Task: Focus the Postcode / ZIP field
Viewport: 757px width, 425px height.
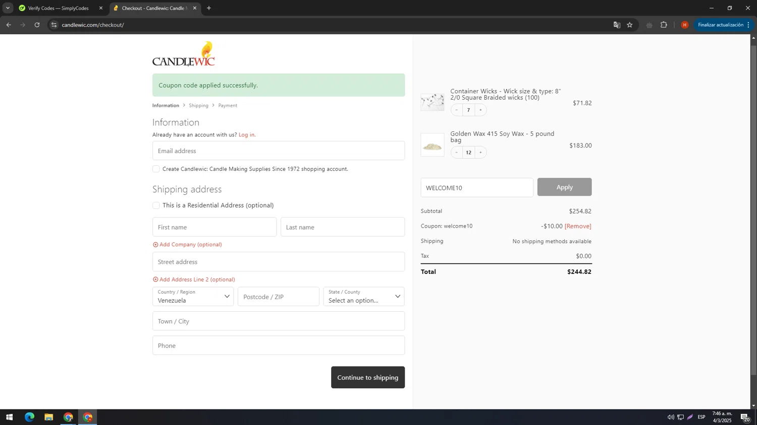Action: click(x=279, y=297)
